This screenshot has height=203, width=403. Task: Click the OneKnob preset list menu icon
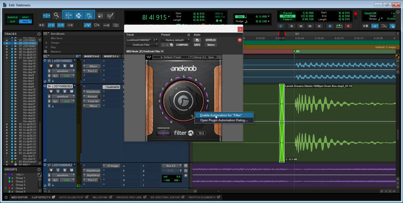pyautogui.click(x=219, y=57)
